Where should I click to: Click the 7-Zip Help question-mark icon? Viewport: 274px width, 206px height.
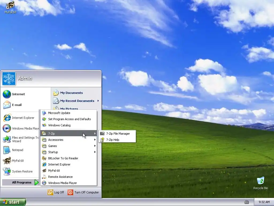pos(102,139)
